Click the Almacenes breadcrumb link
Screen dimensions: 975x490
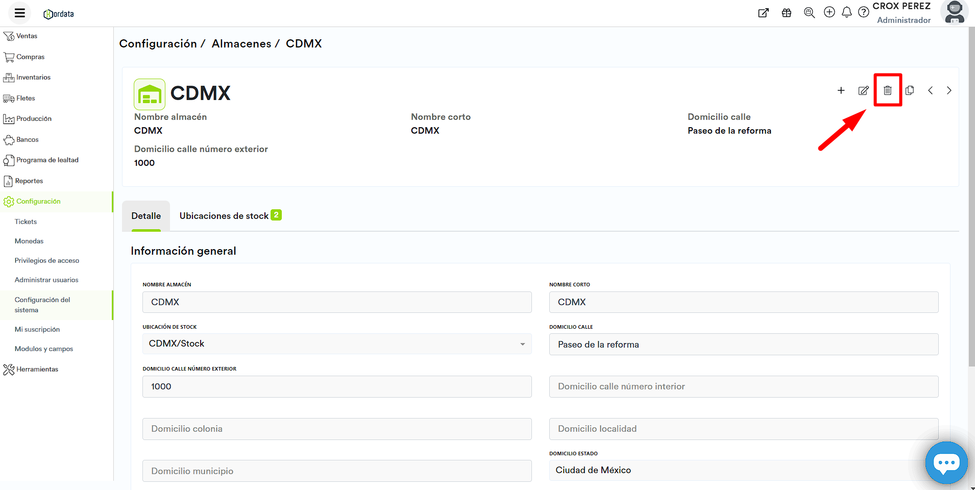coord(241,44)
